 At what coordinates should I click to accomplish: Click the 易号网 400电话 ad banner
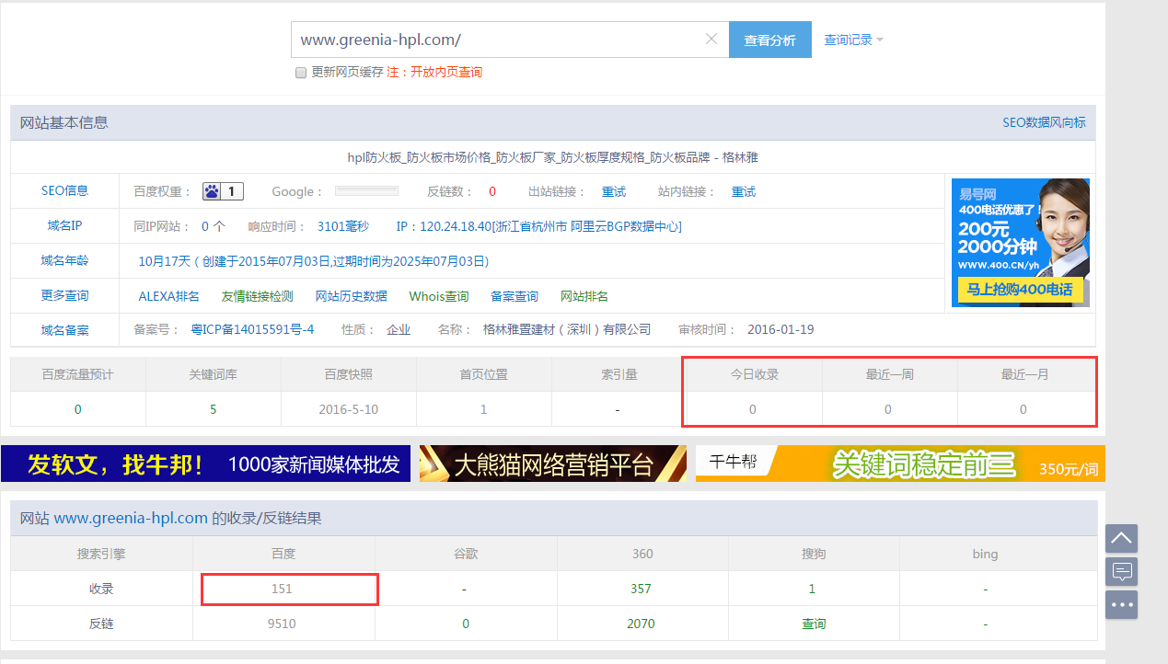click(1020, 243)
